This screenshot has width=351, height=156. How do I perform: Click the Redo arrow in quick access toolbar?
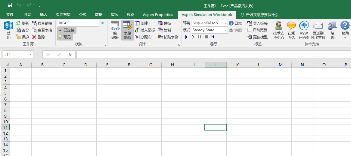click(29, 5)
